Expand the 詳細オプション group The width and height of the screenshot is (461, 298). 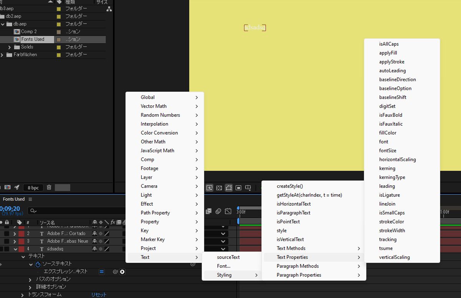pos(30,287)
